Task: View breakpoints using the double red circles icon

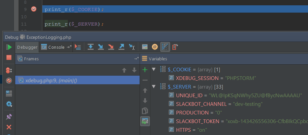Action: coord(9,70)
